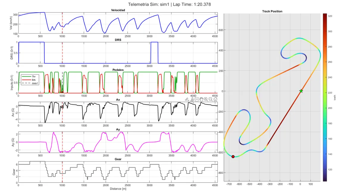This screenshot has width=338, height=192.
Task: Click the green star start marker on track
Action: pyautogui.click(x=301, y=91)
